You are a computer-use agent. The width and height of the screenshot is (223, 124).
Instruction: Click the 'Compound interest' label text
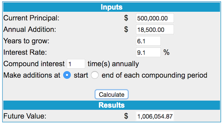pyautogui.click(x=34, y=64)
